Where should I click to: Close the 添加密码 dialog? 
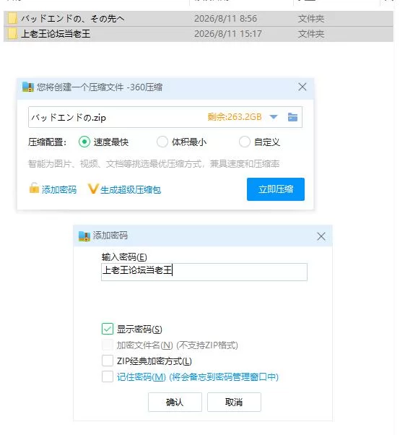point(321,236)
